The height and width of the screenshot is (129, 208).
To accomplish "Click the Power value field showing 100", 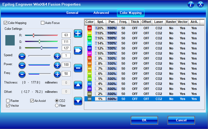I will click(x=66, y=65).
